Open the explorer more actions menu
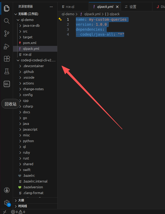Screen dimensions: 165x214 [x=51, y=7]
